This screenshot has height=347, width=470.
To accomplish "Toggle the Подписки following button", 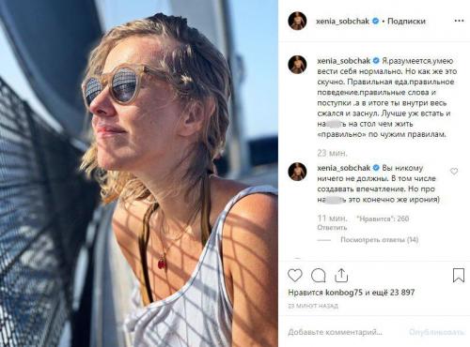I will (x=406, y=22).
